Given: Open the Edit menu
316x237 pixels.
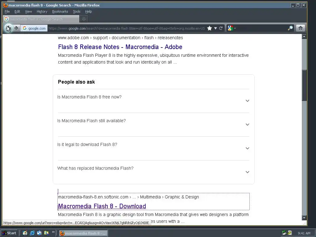Looking at the screenshot, I should pyautogui.click(x=17, y=11).
